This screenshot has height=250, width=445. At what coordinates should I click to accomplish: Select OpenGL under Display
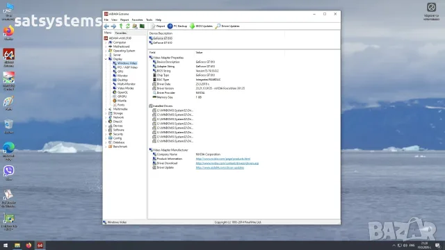[x=120, y=92]
